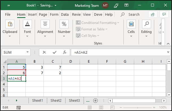Viewport: 172px width, 111px height.
Task: Select column A header
Action: (17, 62)
